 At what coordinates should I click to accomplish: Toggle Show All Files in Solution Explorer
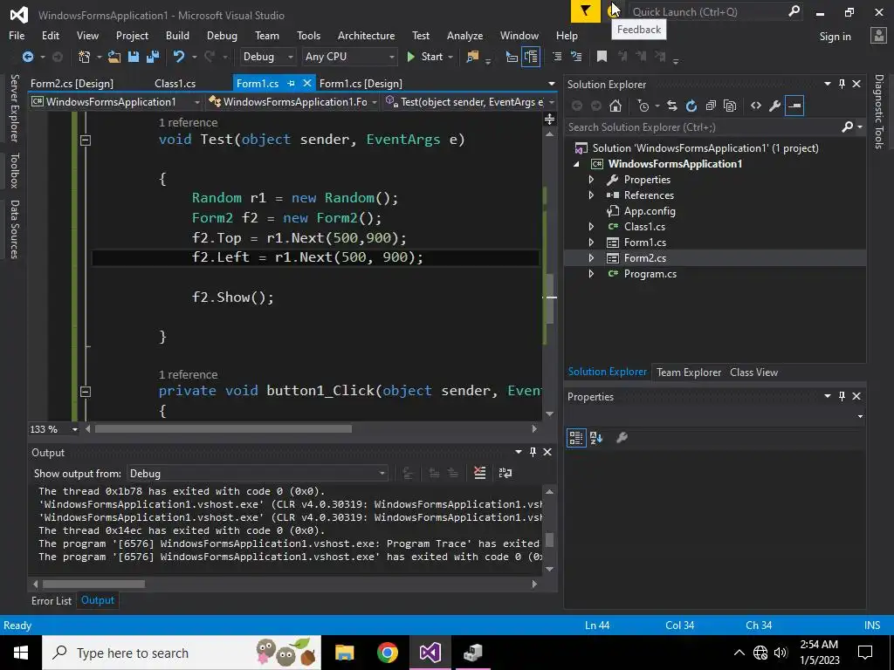click(x=730, y=106)
